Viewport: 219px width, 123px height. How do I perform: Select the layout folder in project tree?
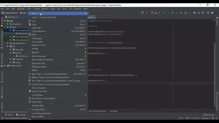[17, 53]
